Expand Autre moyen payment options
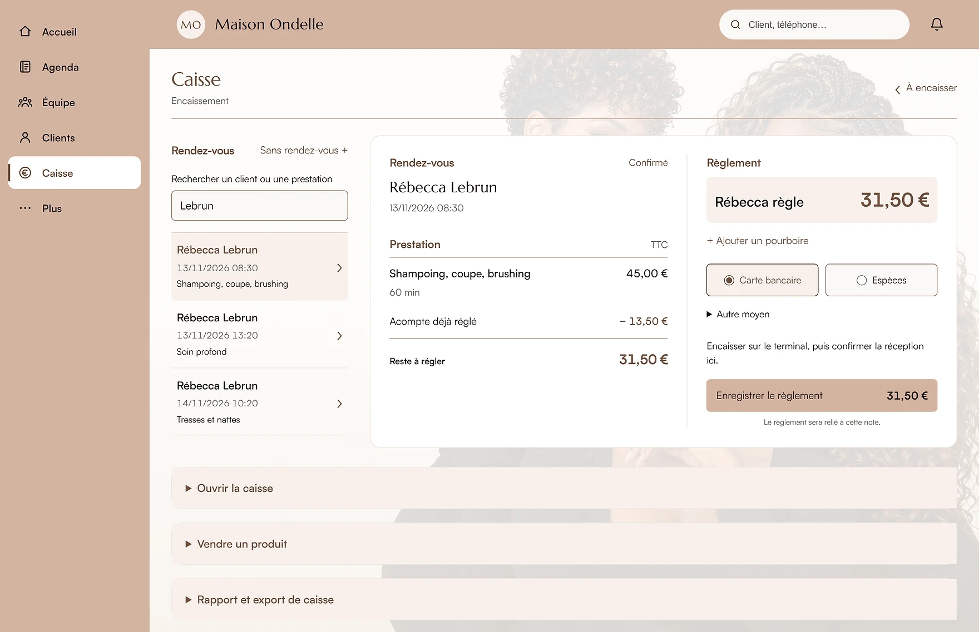This screenshot has height=632, width=979. pyautogui.click(x=738, y=314)
